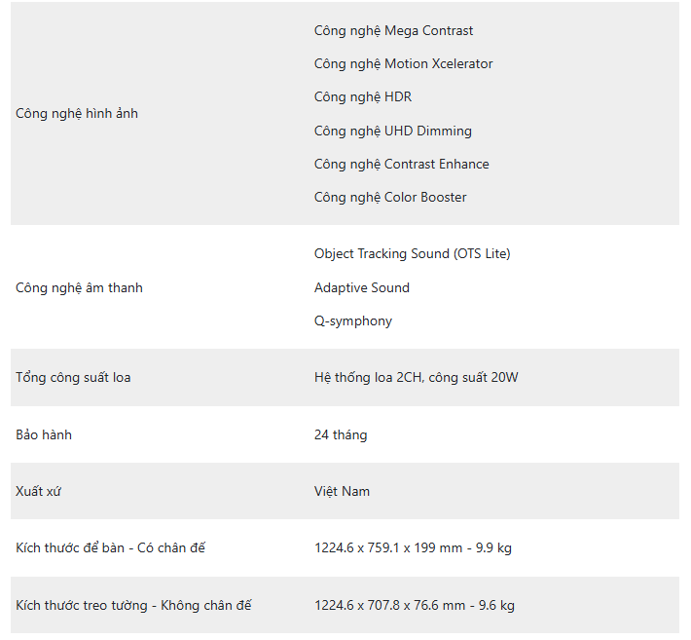Image resolution: width=691 pixels, height=640 pixels.
Task: Click the "24 tháng" warranty value
Action: (x=341, y=435)
